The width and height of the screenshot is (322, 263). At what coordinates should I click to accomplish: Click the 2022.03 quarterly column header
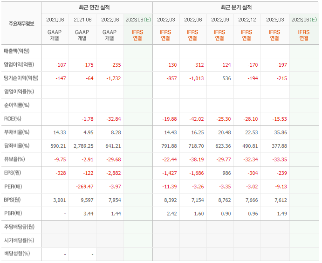tap(166, 20)
